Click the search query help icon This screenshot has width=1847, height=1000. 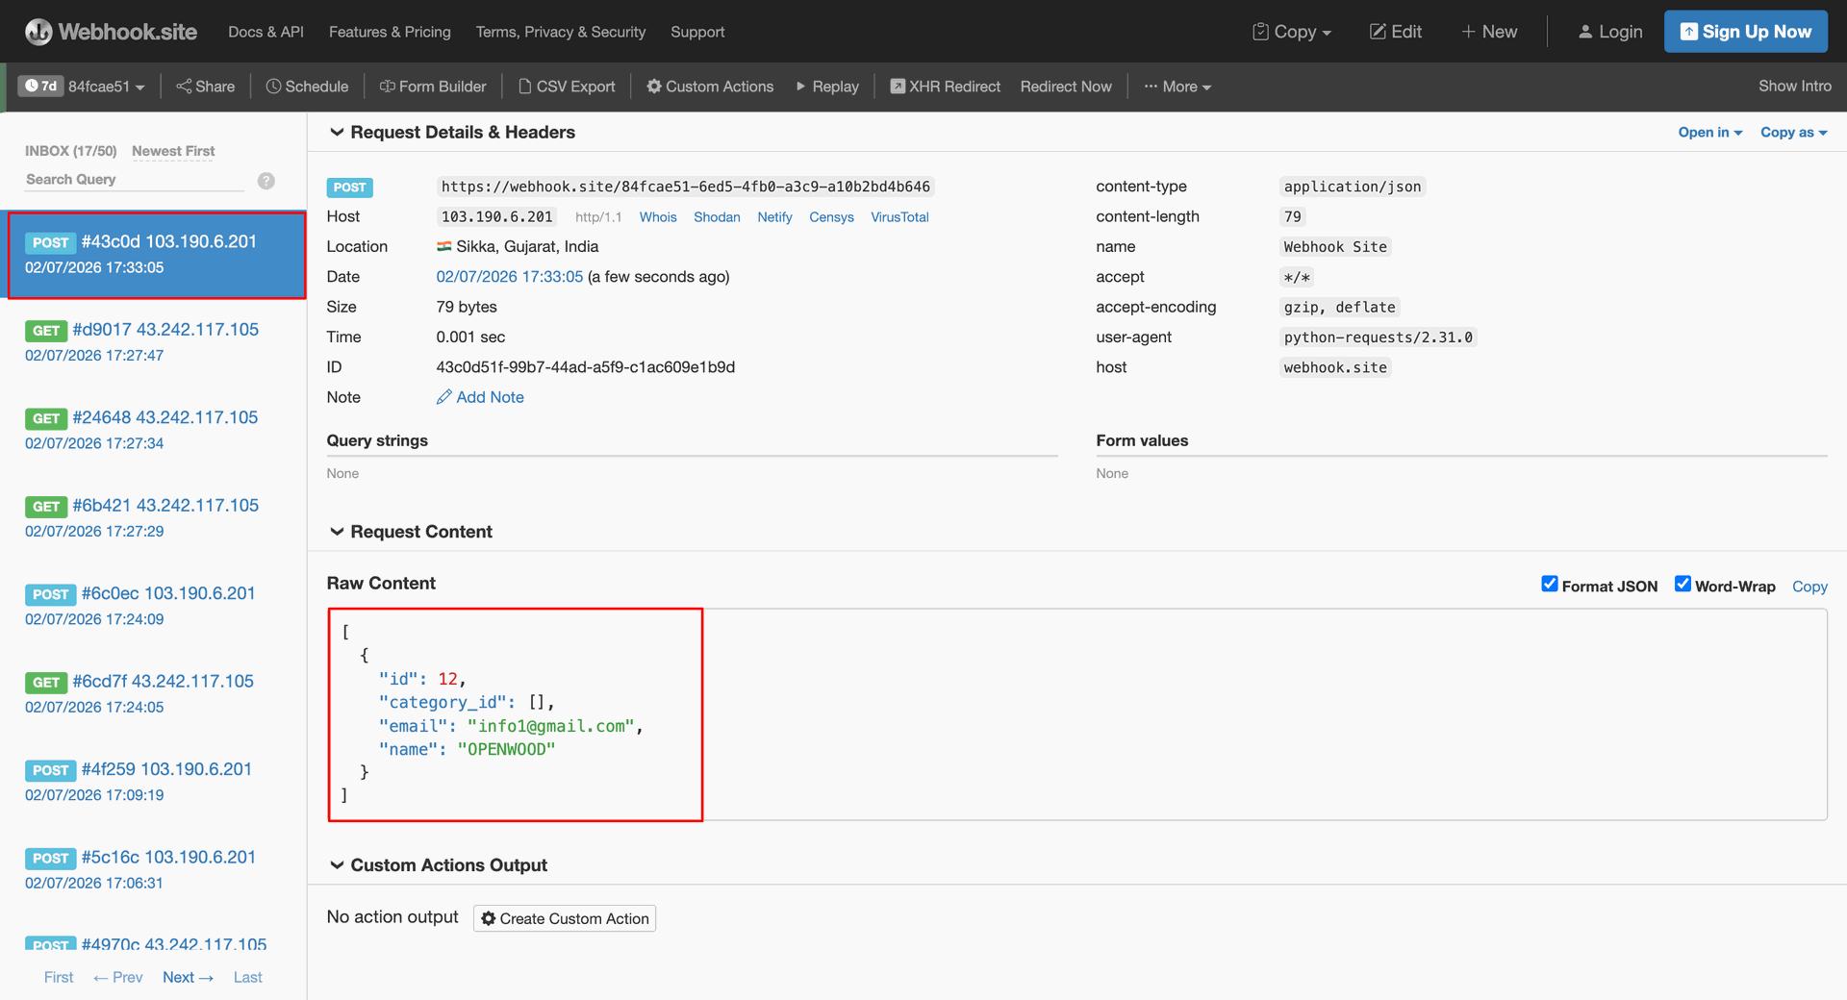(266, 181)
